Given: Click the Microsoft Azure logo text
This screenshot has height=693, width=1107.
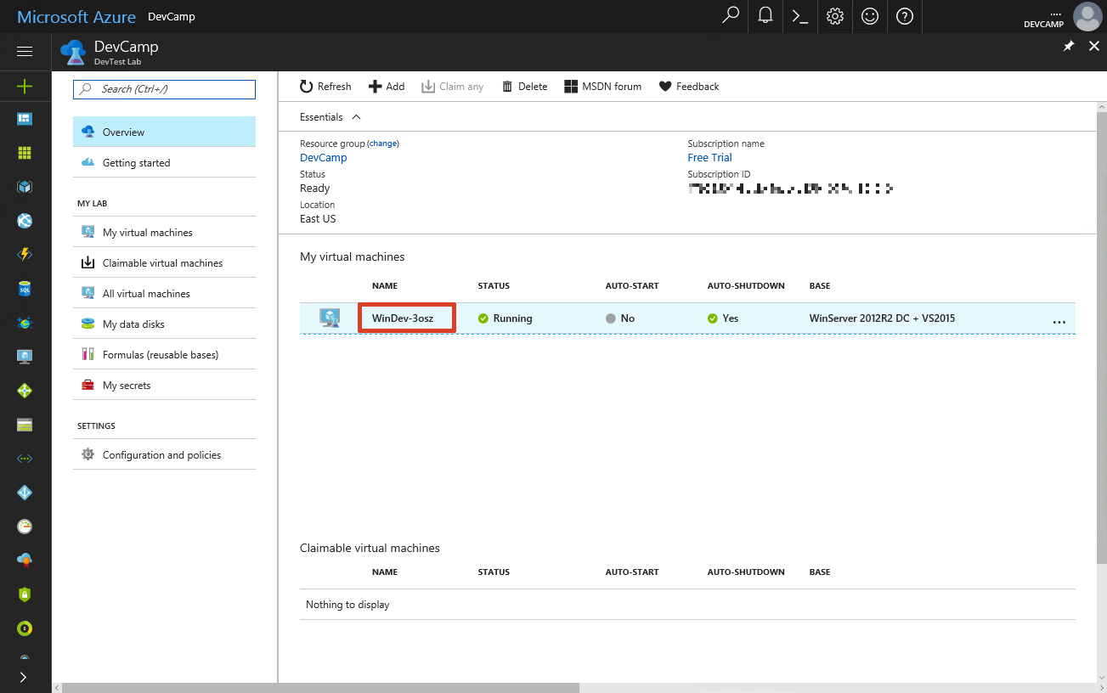Looking at the screenshot, I should click(x=75, y=17).
